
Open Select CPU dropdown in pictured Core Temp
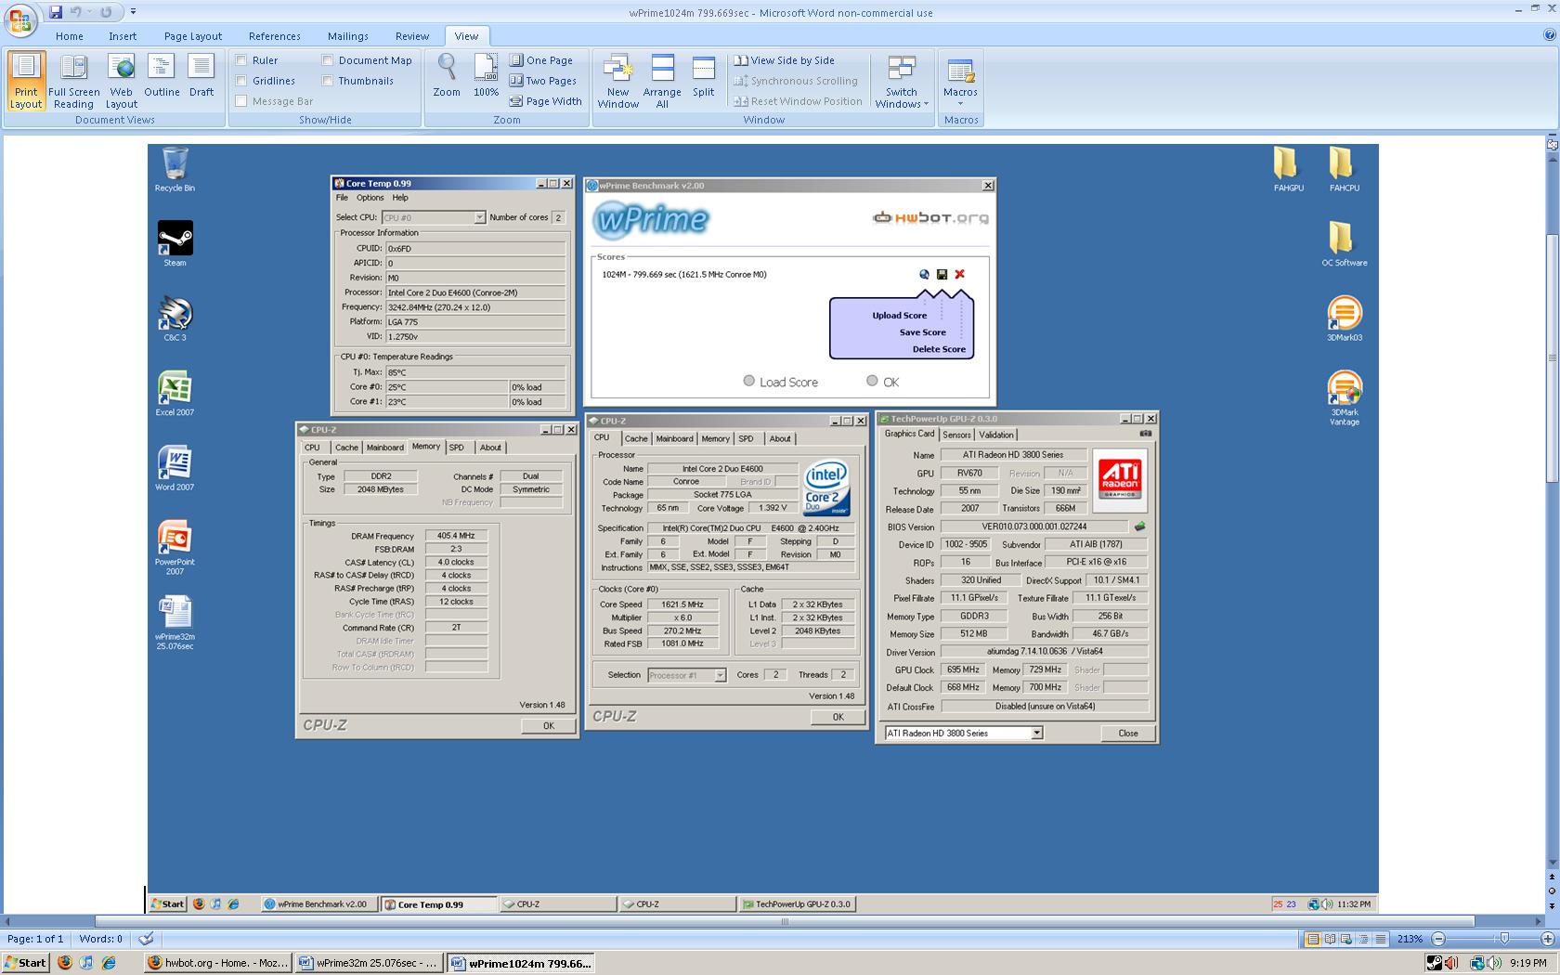coord(479,217)
